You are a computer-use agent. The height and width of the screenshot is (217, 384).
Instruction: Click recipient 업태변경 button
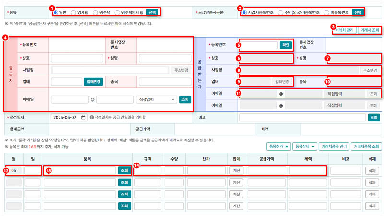[282, 82]
